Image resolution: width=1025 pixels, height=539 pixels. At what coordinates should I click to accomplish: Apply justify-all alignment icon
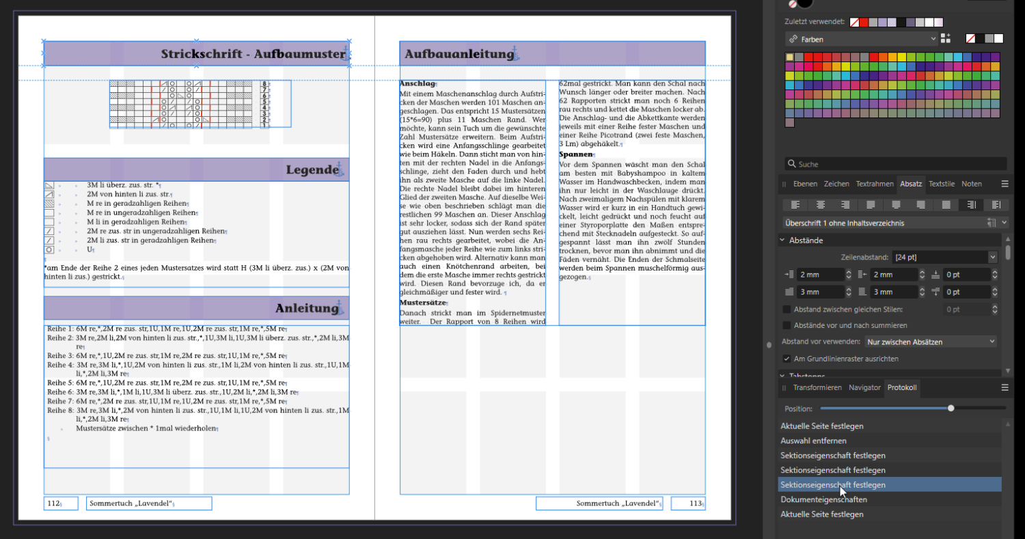click(x=946, y=204)
